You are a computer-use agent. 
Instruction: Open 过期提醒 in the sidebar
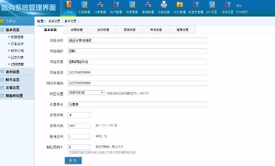pyautogui.click(x=17, y=64)
